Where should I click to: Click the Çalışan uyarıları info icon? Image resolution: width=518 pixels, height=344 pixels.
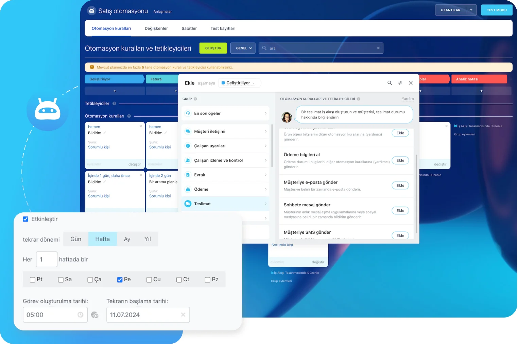coord(188,146)
